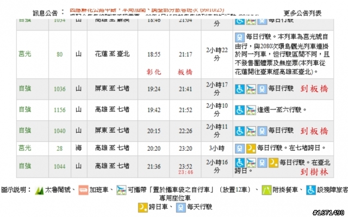The image size is (348, 217).
Task: Click daily-service icon in train 80 row
Action: click(x=240, y=38)
